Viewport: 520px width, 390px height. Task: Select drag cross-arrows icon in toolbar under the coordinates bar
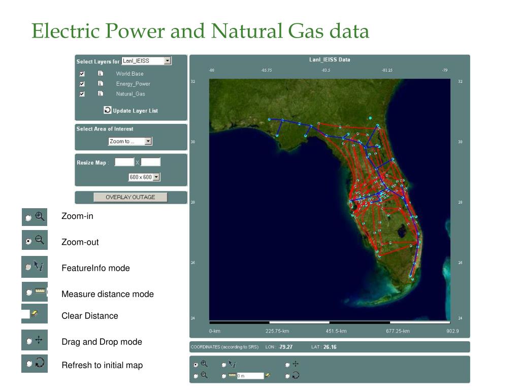[x=296, y=364]
